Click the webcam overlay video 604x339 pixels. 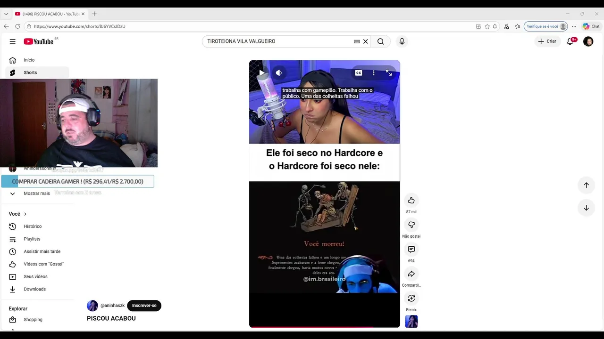(79, 123)
